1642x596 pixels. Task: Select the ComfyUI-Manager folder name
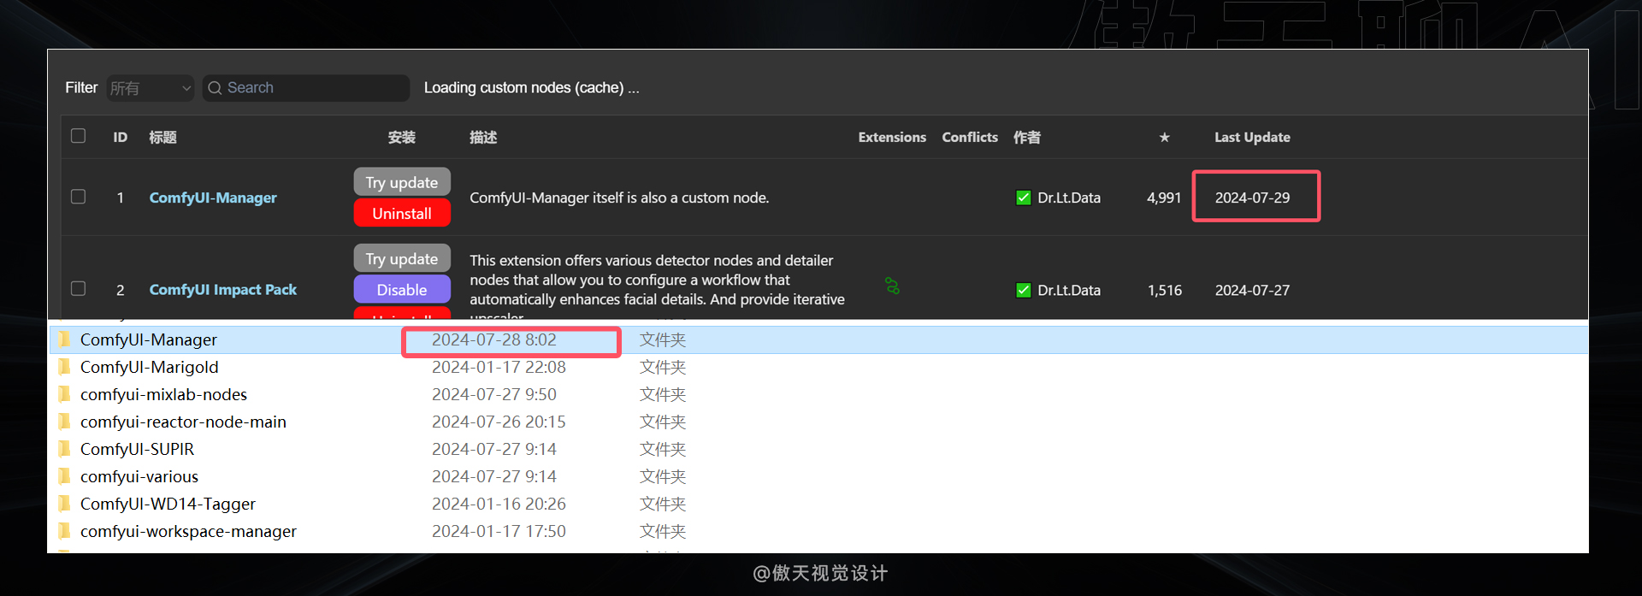pyautogui.click(x=149, y=339)
